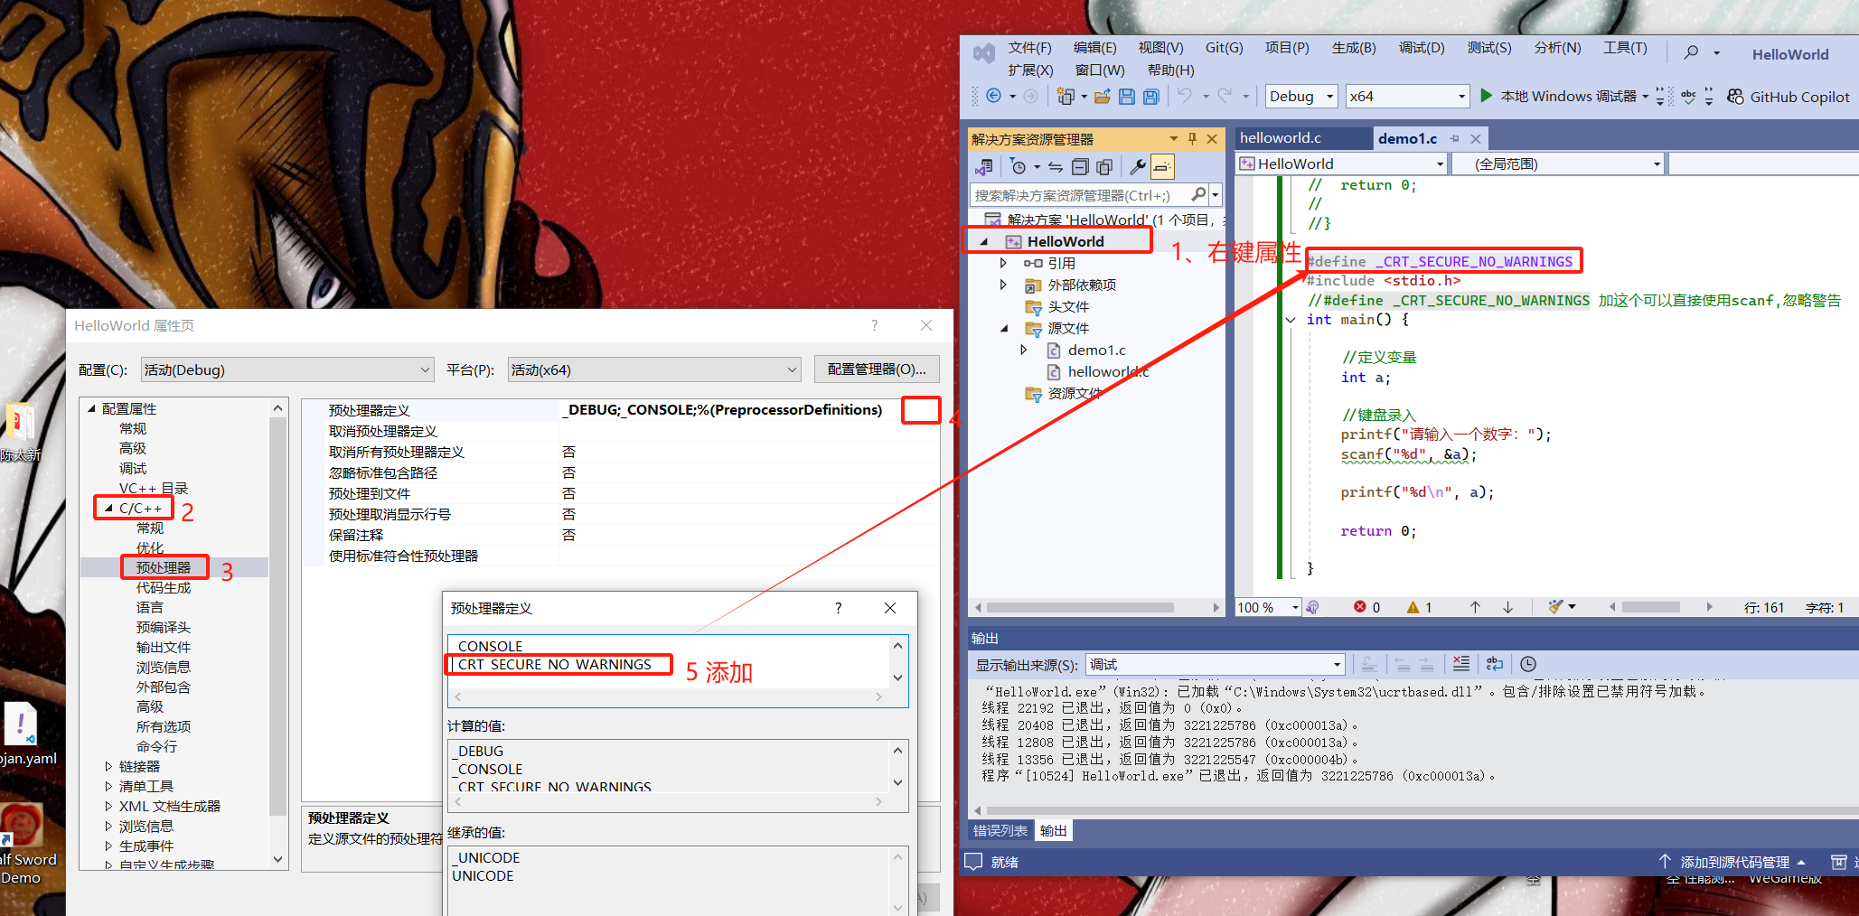Click the 配置管理器(O)... button
1859x916 pixels.
pyautogui.click(x=877, y=369)
